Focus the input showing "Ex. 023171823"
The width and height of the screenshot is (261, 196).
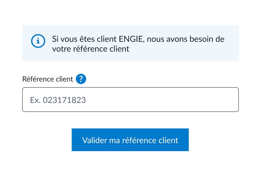pos(130,100)
